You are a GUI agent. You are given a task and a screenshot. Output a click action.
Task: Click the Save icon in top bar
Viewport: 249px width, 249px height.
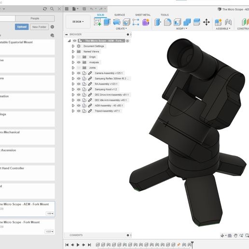84,9
